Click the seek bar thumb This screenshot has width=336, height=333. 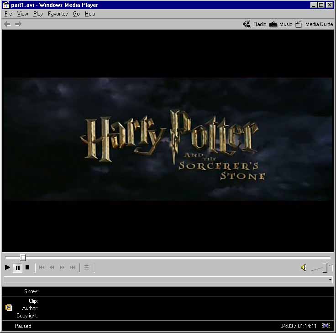(23, 258)
